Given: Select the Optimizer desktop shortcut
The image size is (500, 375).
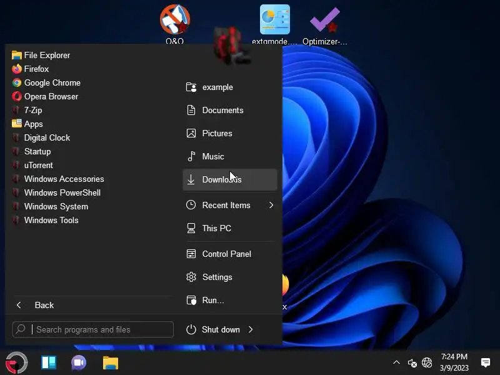Looking at the screenshot, I should 324,25.
